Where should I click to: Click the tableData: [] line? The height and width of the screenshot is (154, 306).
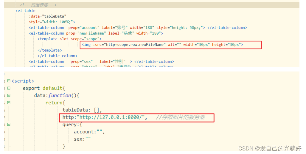tap(82, 110)
